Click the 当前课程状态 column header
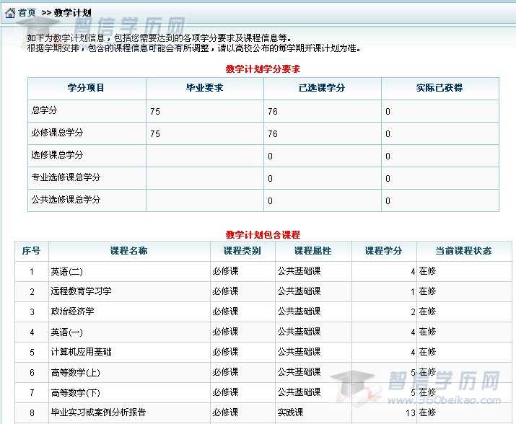The width and height of the screenshot is (516, 424). pyautogui.click(x=463, y=251)
